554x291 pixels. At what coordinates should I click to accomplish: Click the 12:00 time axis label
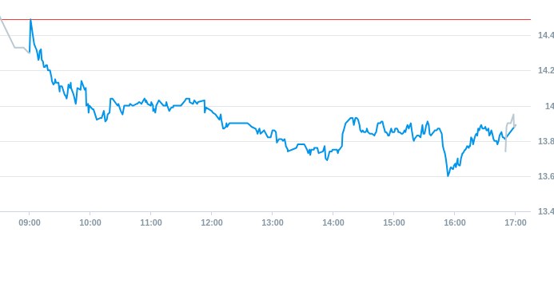212,223
